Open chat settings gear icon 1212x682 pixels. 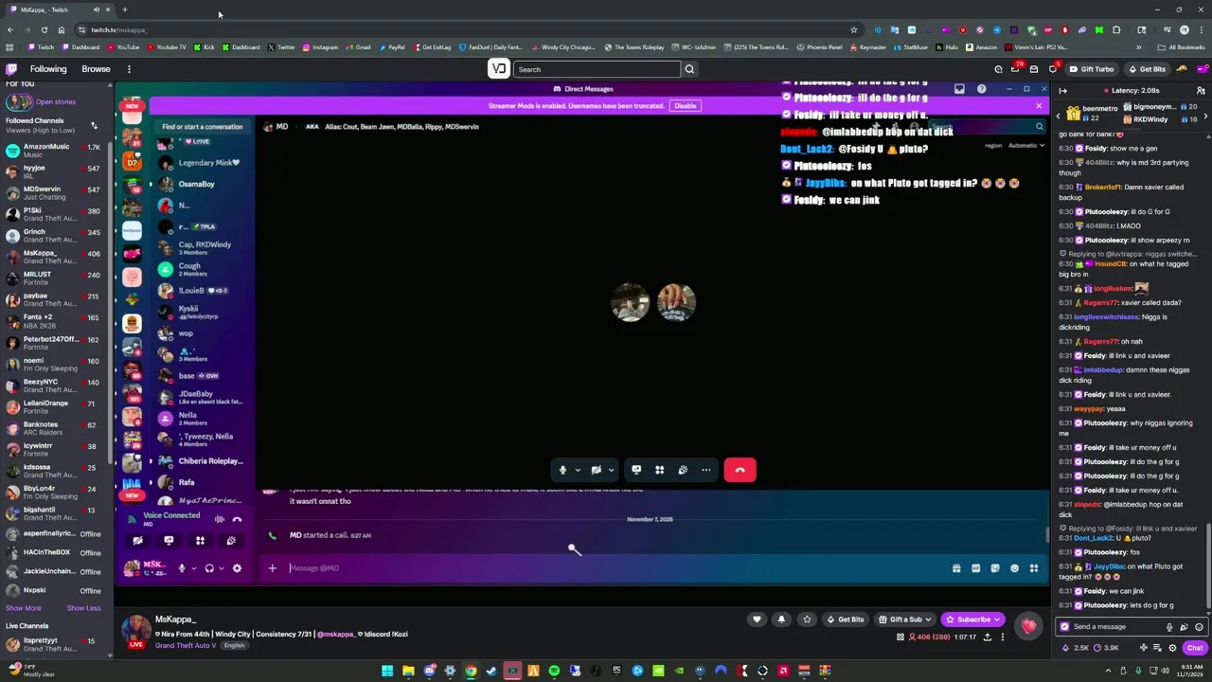coord(1172,648)
